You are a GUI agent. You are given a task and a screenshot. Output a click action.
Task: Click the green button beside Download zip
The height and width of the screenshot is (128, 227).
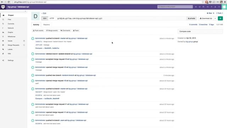pos(220,18)
